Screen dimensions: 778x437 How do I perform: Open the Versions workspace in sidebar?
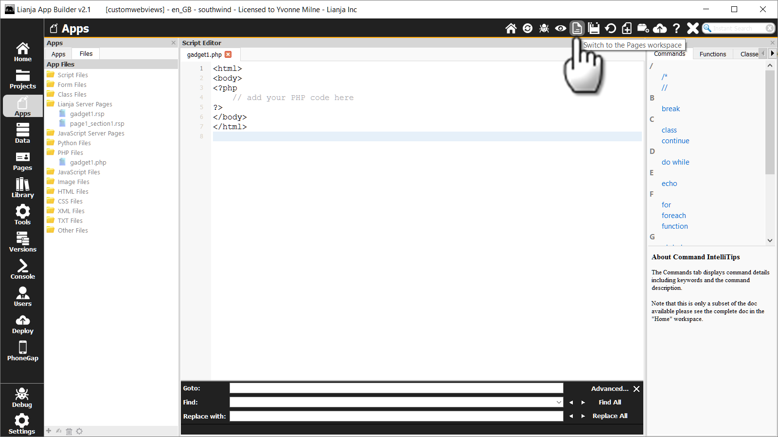coord(22,242)
